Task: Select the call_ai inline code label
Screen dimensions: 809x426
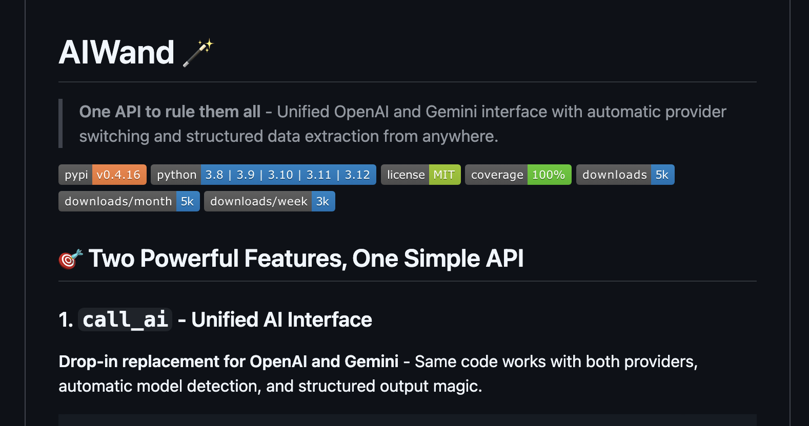Action: [125, 320]
